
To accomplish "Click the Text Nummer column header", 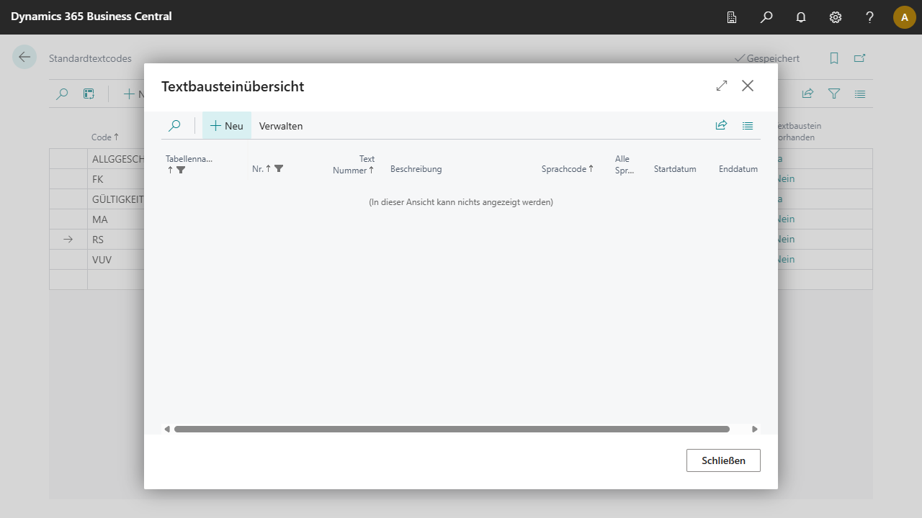I will [354, 165].
